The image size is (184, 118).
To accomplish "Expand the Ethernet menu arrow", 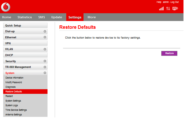I will pos(45,37).
